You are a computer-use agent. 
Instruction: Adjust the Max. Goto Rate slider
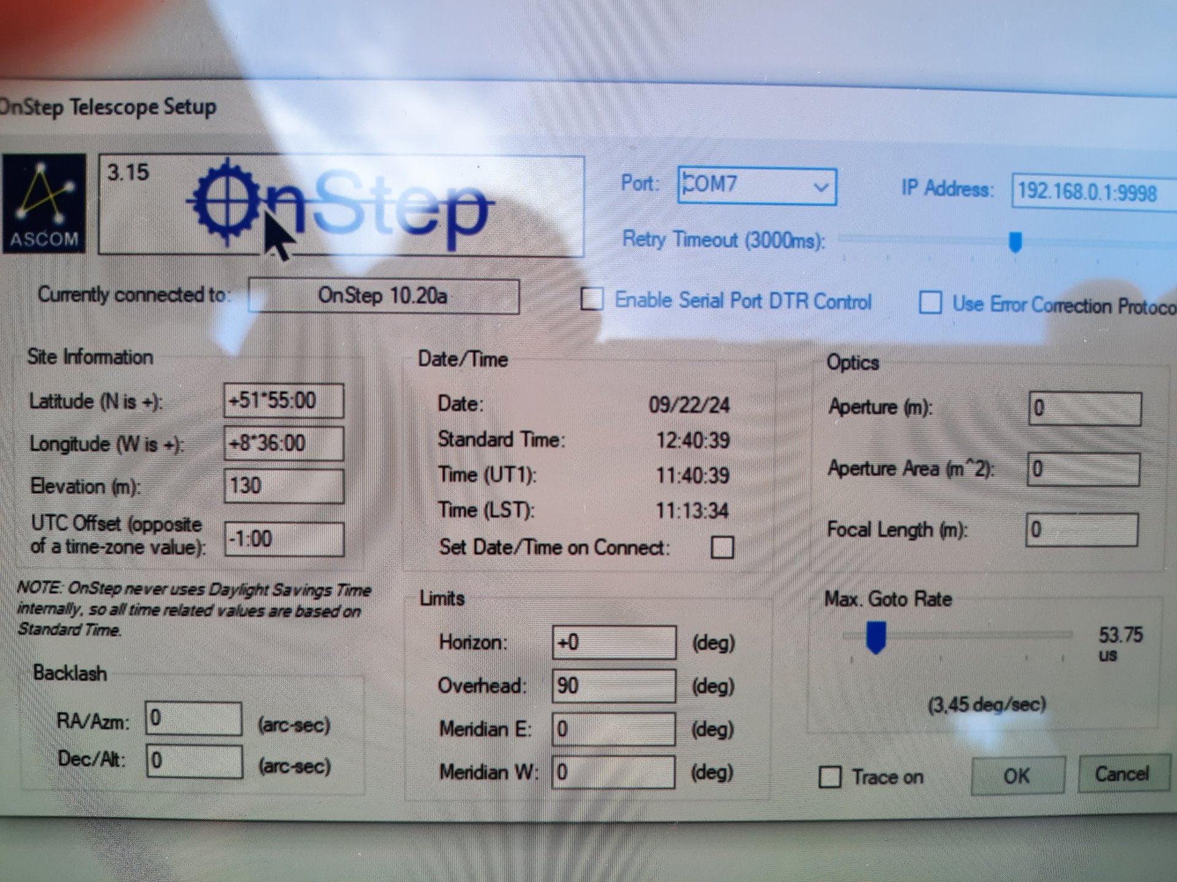coord(876,637)
